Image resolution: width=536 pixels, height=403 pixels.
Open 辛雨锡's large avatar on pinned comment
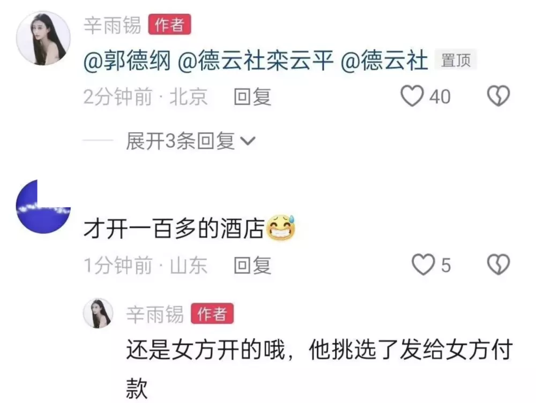point(43,38)
